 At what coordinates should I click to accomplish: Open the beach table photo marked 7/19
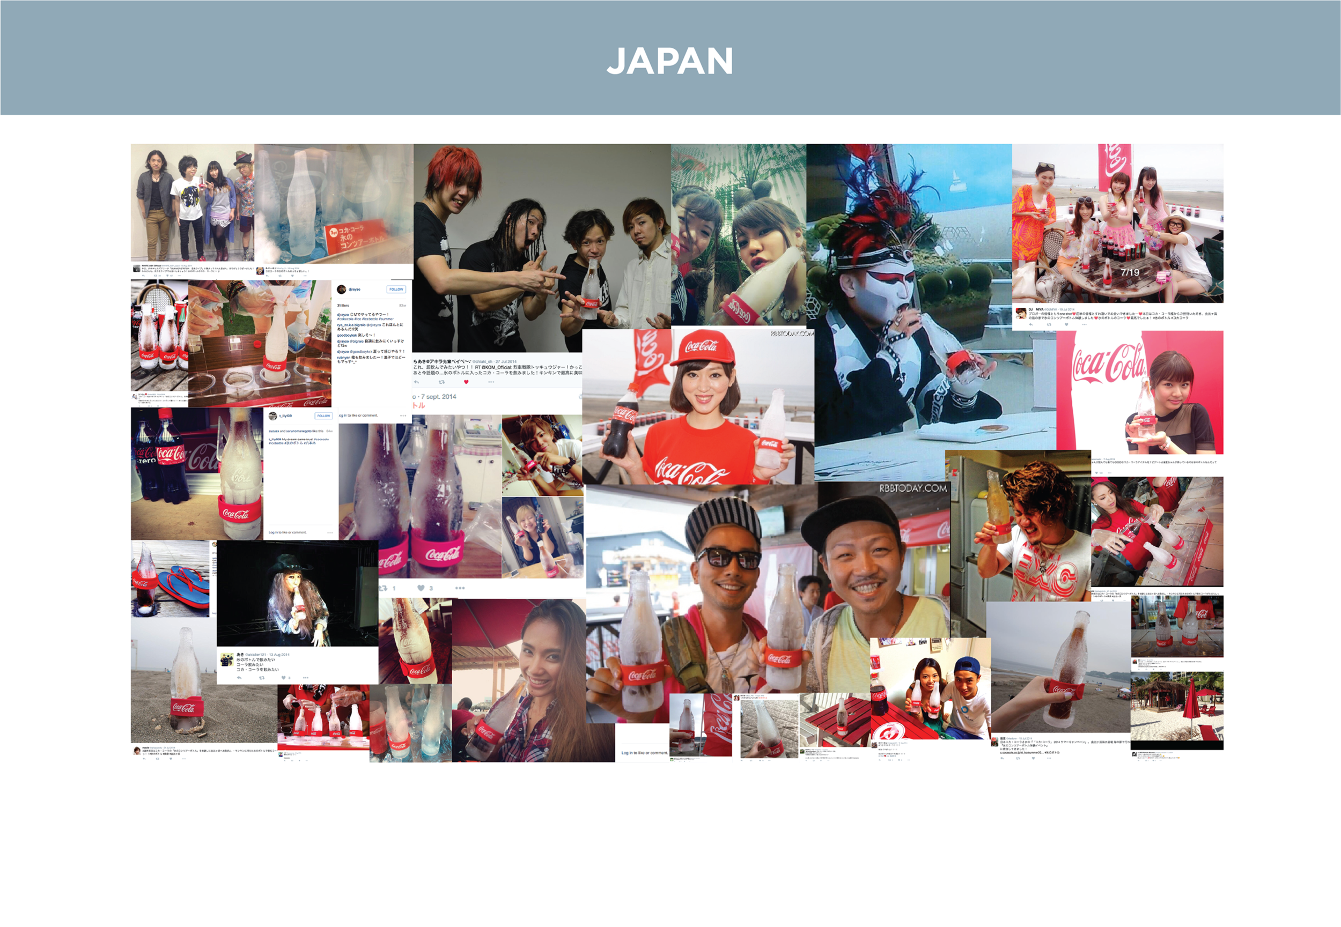pyautogui.click(x=1117, y=223)
